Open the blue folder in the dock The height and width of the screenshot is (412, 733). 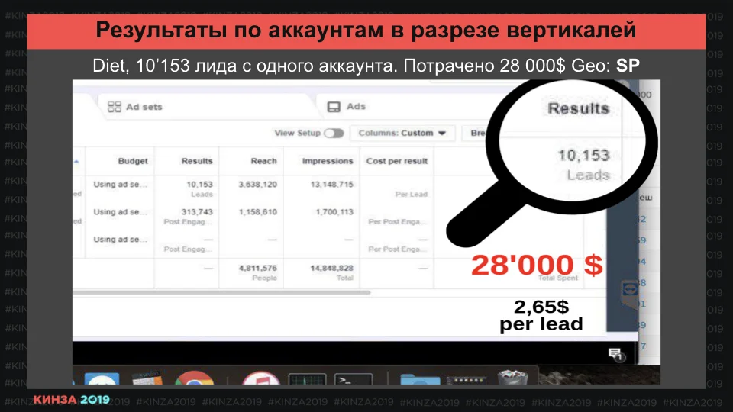click(x=420, y=379)
